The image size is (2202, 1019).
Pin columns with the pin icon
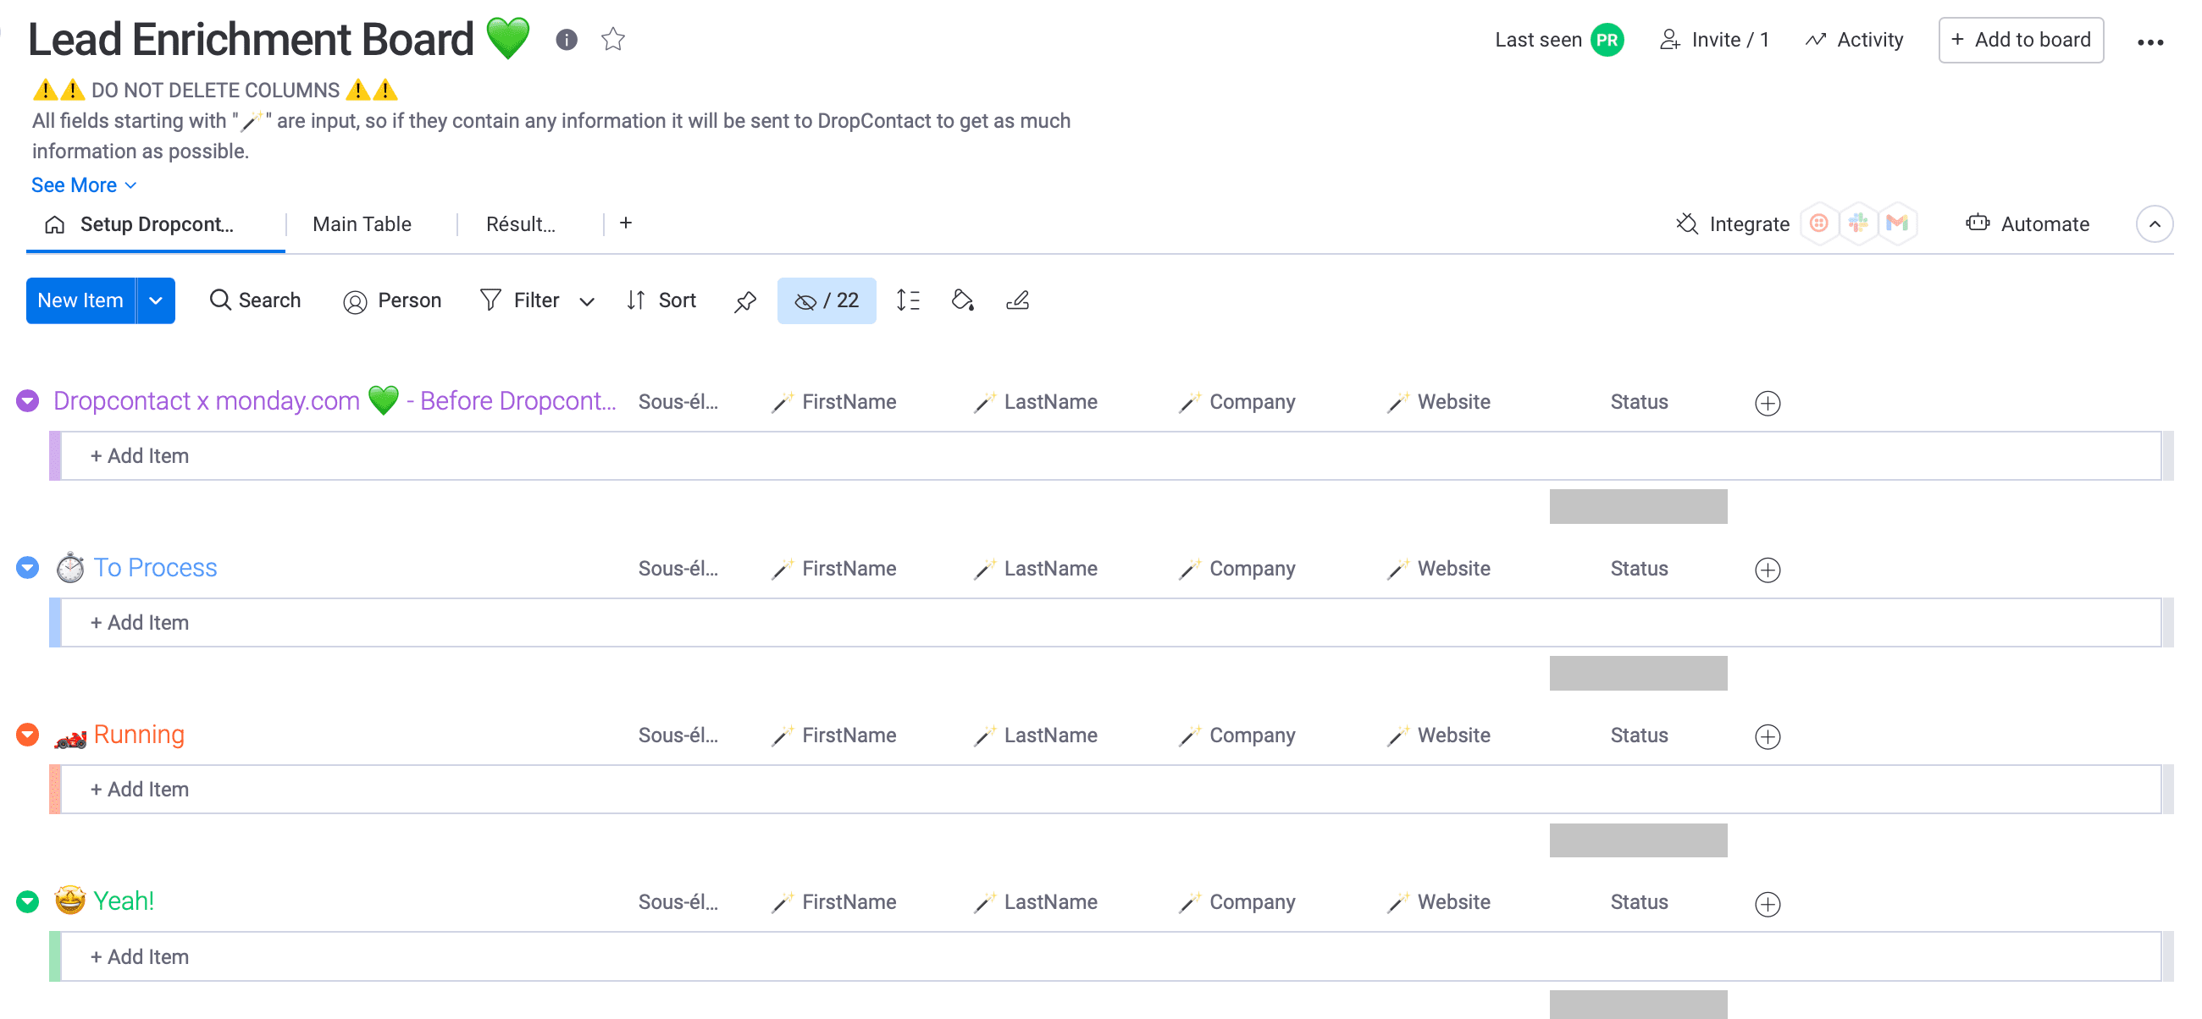745,300
